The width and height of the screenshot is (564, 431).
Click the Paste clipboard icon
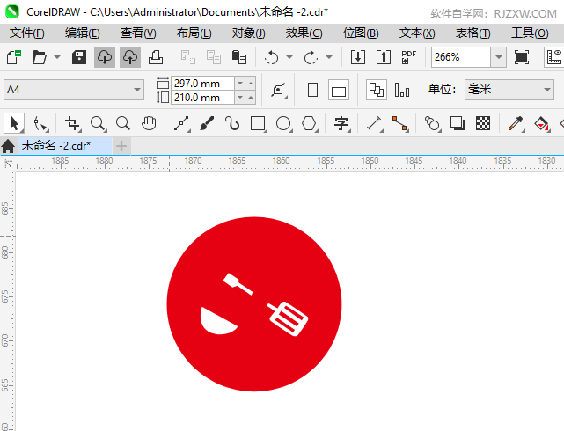pos(239,57)
